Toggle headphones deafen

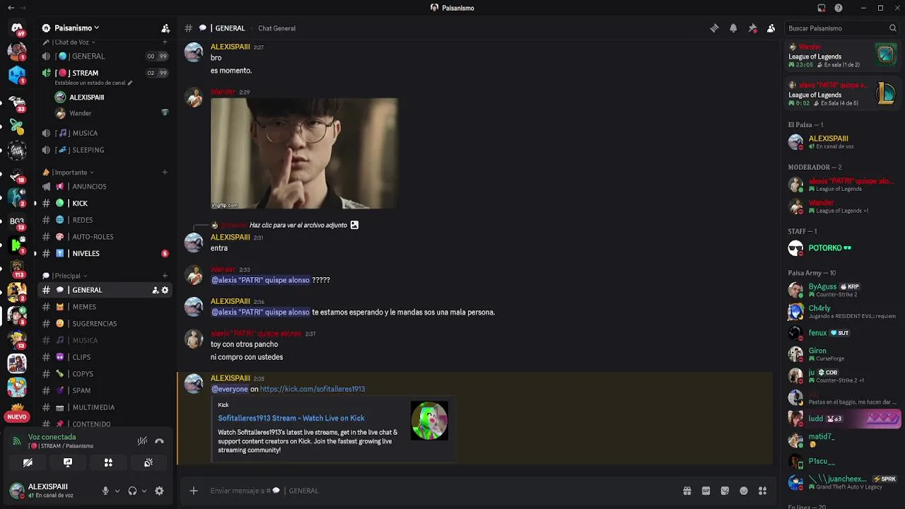tap(132, 491)
